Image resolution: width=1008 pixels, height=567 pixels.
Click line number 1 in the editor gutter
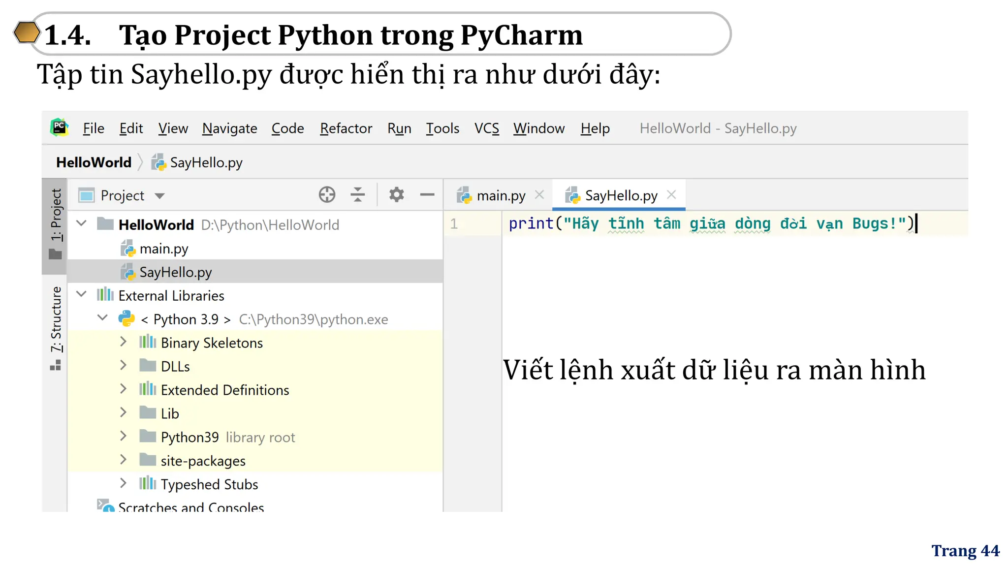pos(454,224)
